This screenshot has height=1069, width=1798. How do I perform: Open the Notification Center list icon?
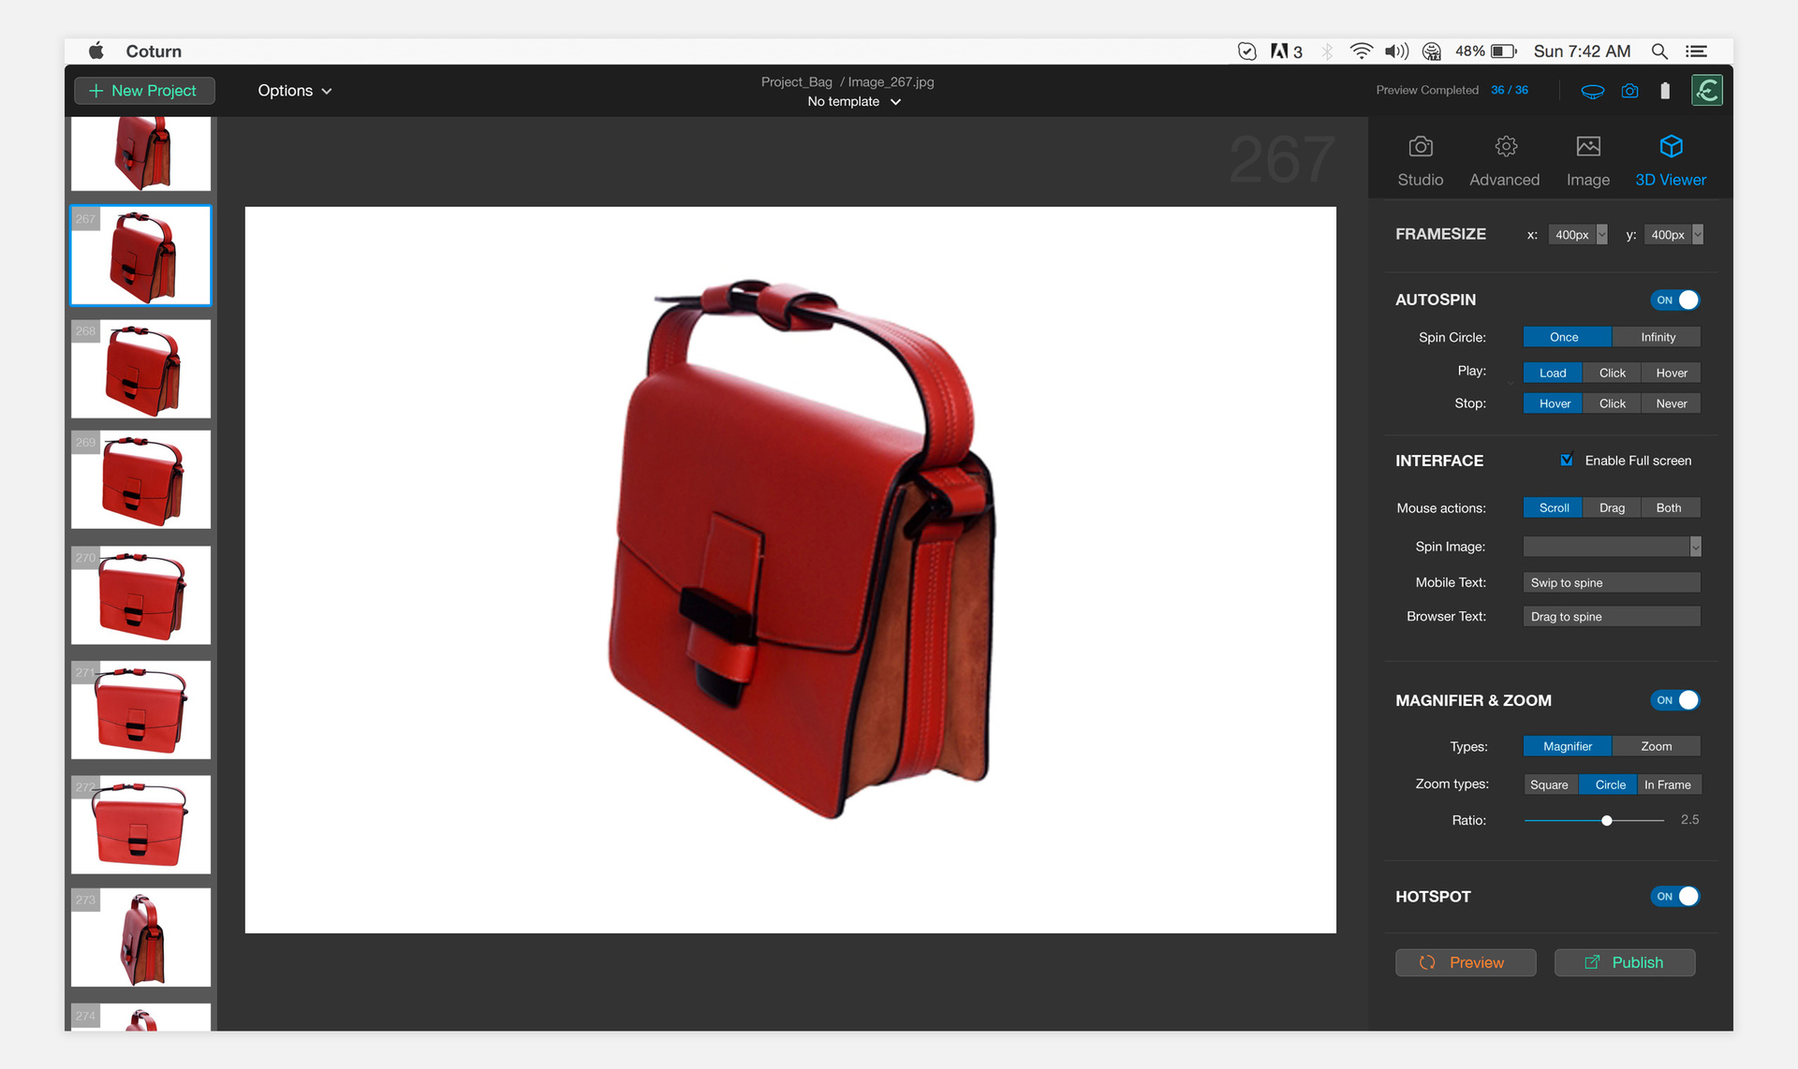point(1696,51)
